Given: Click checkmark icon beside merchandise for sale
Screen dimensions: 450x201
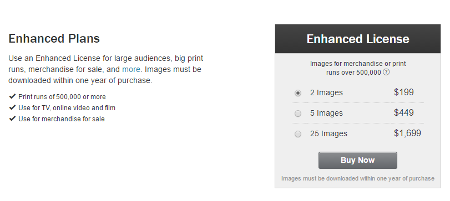Looking at the screenshot, I should (12, 118).
